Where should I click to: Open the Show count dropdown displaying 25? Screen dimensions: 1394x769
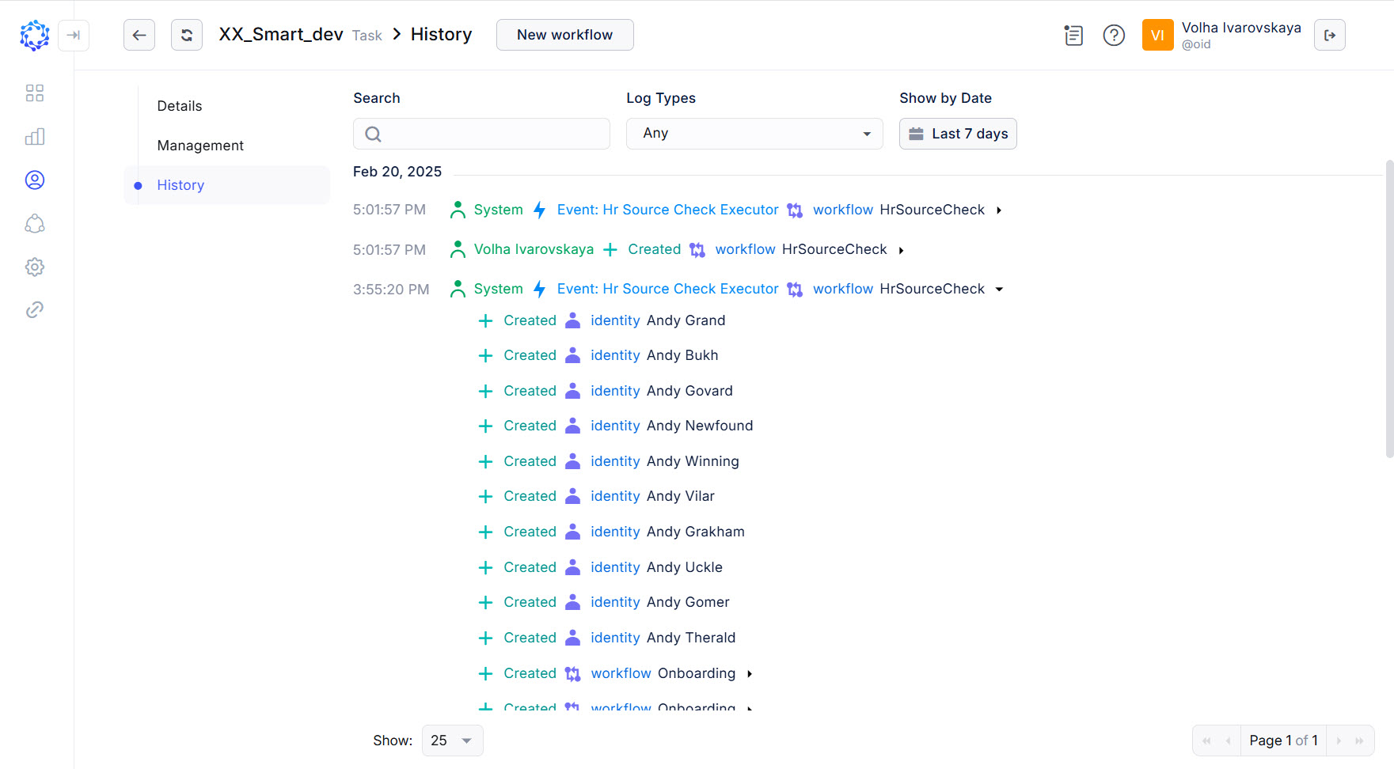point(451,741)
